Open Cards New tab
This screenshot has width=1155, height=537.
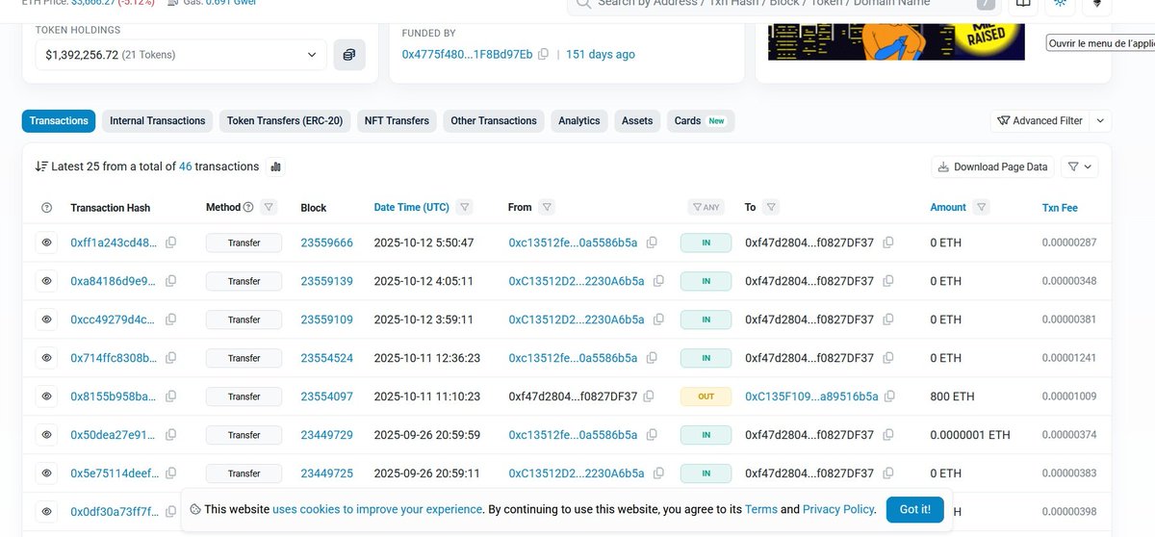pos(701,121)
